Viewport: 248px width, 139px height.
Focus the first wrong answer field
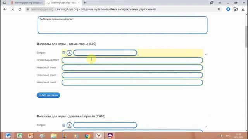point(132,68)
